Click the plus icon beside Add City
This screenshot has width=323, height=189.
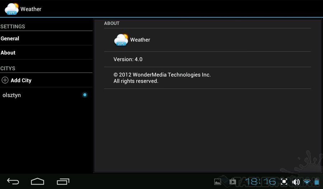tap(5, 80)
